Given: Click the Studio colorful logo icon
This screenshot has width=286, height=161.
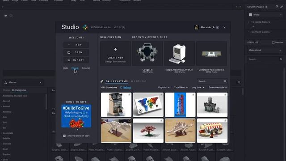Looking at the screenshot, I should click(x=85, y=27).
